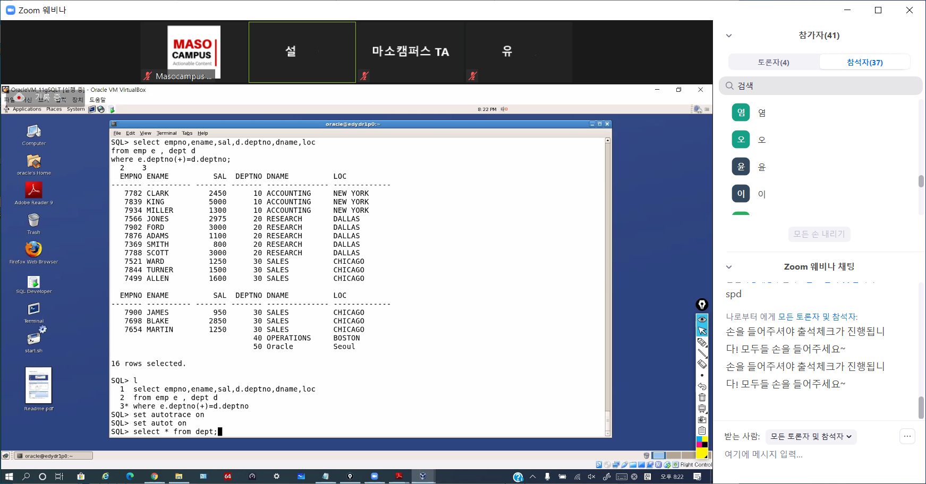The width and height of the screenshot is (926, 484).
Task: Toggle the arrow pointer mode
Action: coord(702,331)
